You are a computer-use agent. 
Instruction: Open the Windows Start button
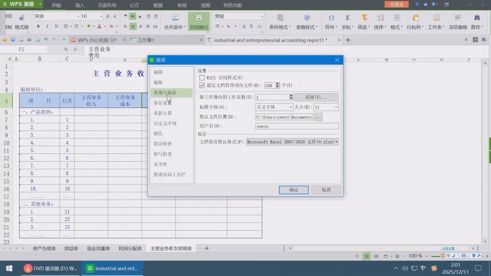click(x=9, y=268)
